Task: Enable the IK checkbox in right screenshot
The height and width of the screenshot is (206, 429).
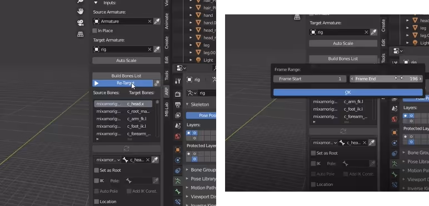Action: pyautogui.click(x=313, y=163)
